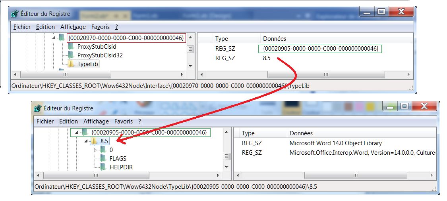The width and height of the screenshot is (447, 201).
Task: Open Fichier menu in bottom Registry window
Action: pos(45,121)
